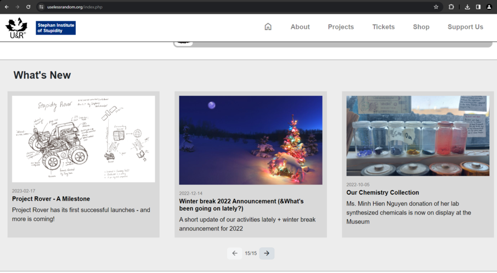Click the U&R maple leaf logo
This screenshot has width=497, height=273.
pos(16,28)
